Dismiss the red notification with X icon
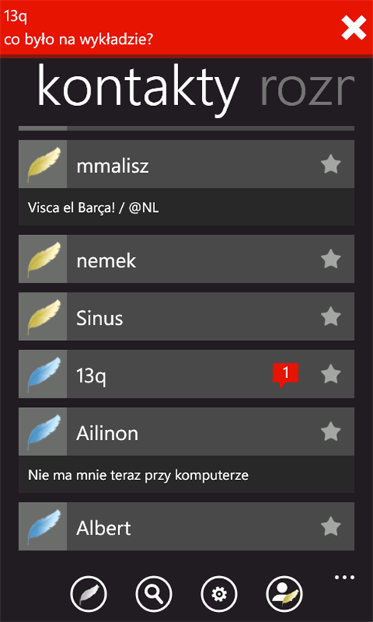This screenshot has height=622, width=373. (353, 28)
